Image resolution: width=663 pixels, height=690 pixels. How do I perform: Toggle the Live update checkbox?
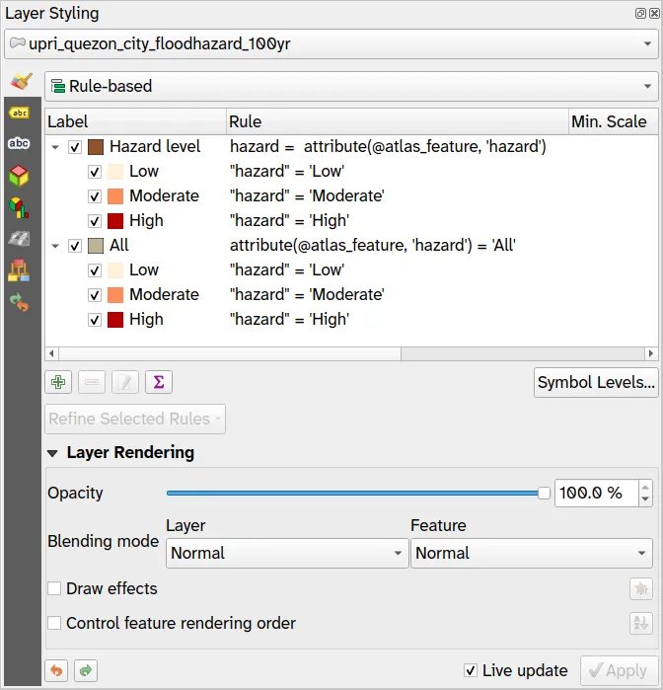click(x=472, y=671)
